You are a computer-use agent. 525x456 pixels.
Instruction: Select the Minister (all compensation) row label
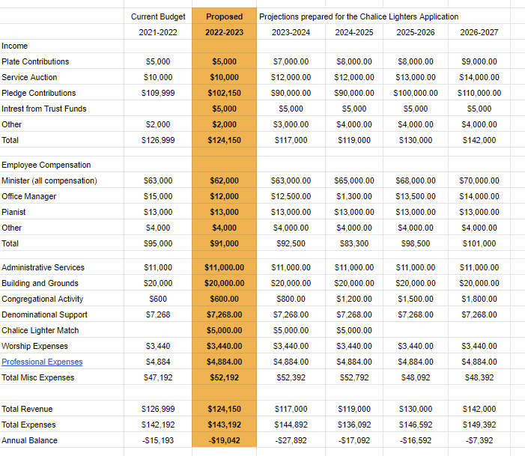[49, 180]
